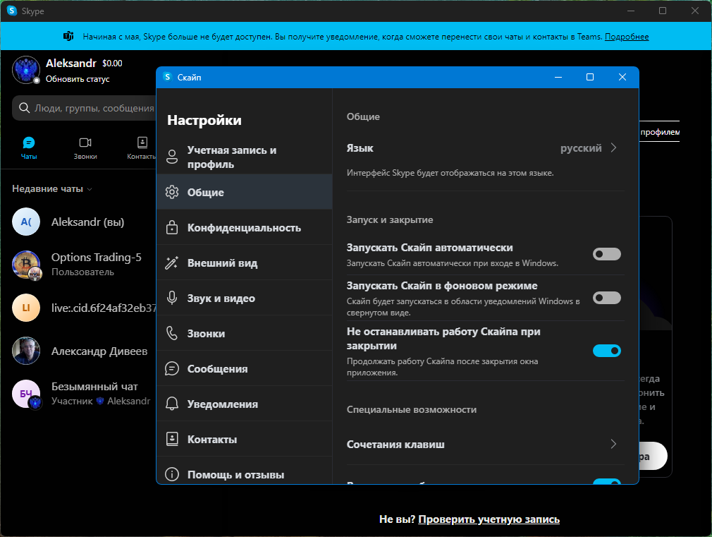Follow the Подробнее link in the banner

(627, 37)
